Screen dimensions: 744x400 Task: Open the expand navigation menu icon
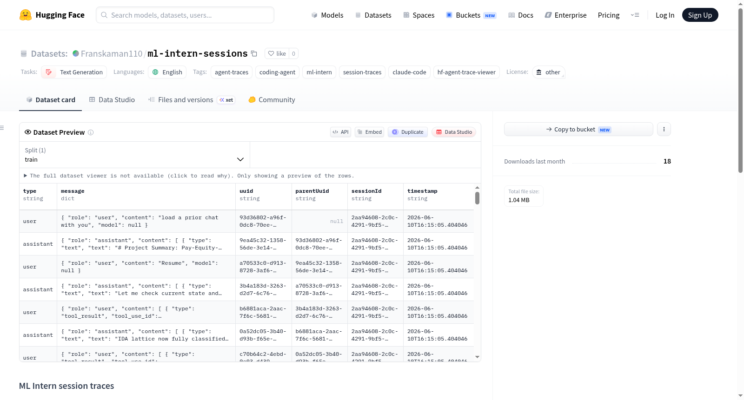(635, 15)
